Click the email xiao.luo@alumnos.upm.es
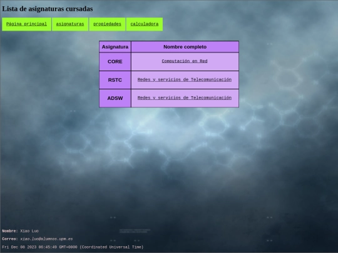The height and width of the screenshot is (253, 338). (x=46, y=239)
